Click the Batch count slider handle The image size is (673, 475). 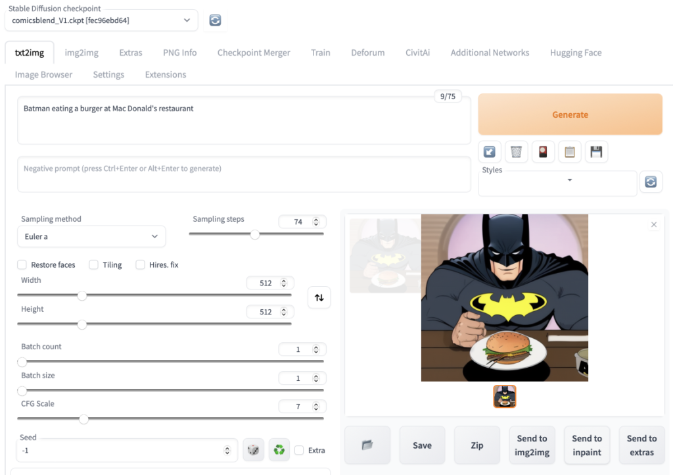[x=22, y=362]
